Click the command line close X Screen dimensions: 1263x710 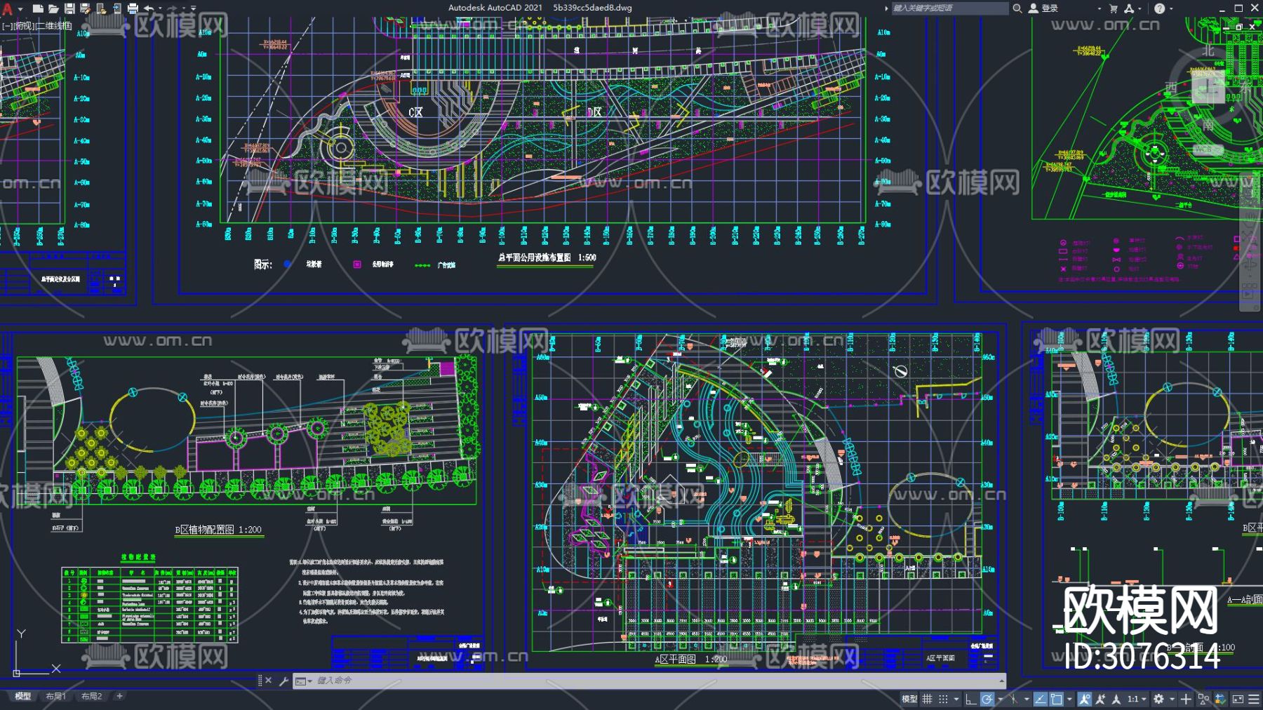click(x=268, y=681)
